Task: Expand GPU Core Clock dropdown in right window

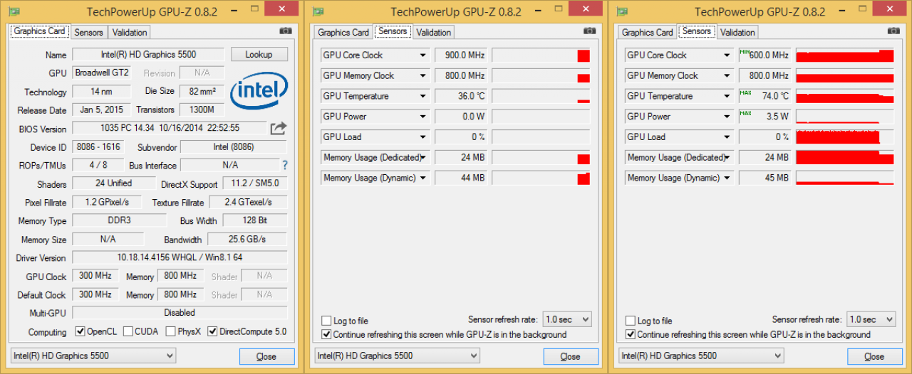Action: (x=727, y=55)
